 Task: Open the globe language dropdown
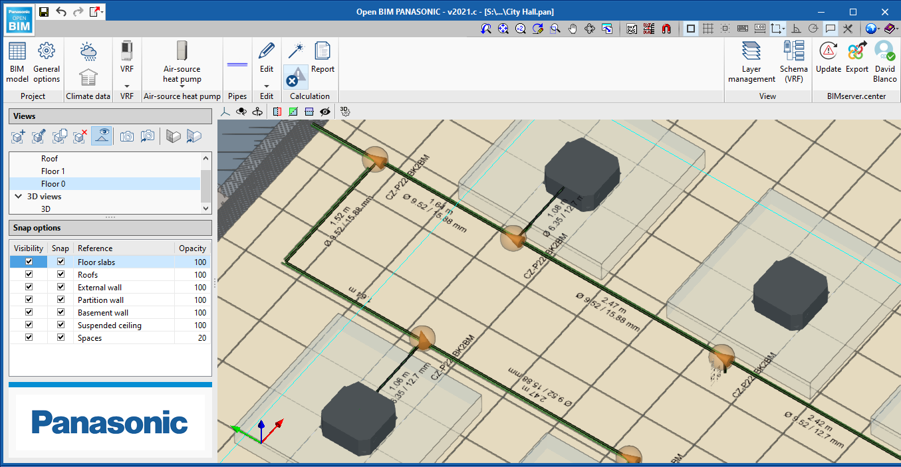pos(879,29)
